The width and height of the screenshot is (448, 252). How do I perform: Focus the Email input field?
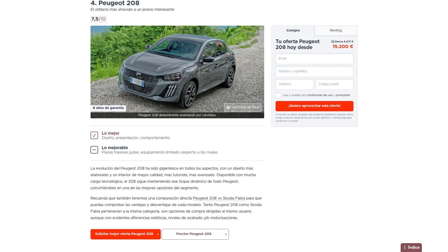tap(314, 59)
